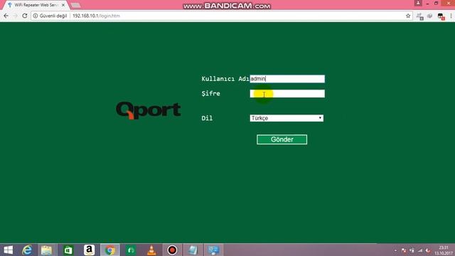
Task: Click the grey round extension icon
Action: 429,16
